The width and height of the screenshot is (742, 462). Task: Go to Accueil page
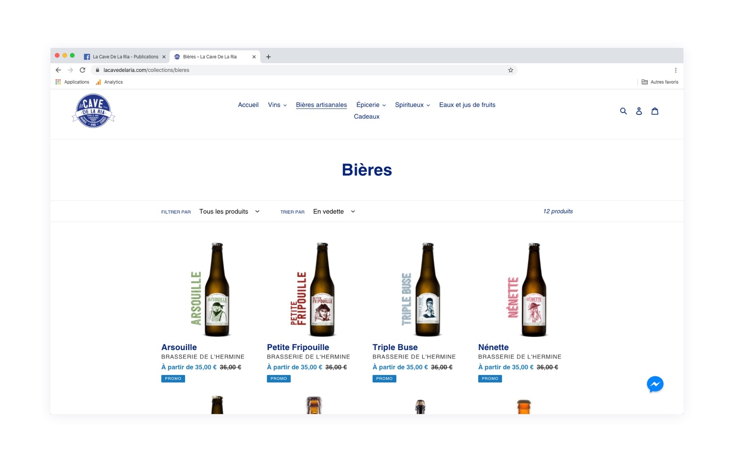pos(248,105)
